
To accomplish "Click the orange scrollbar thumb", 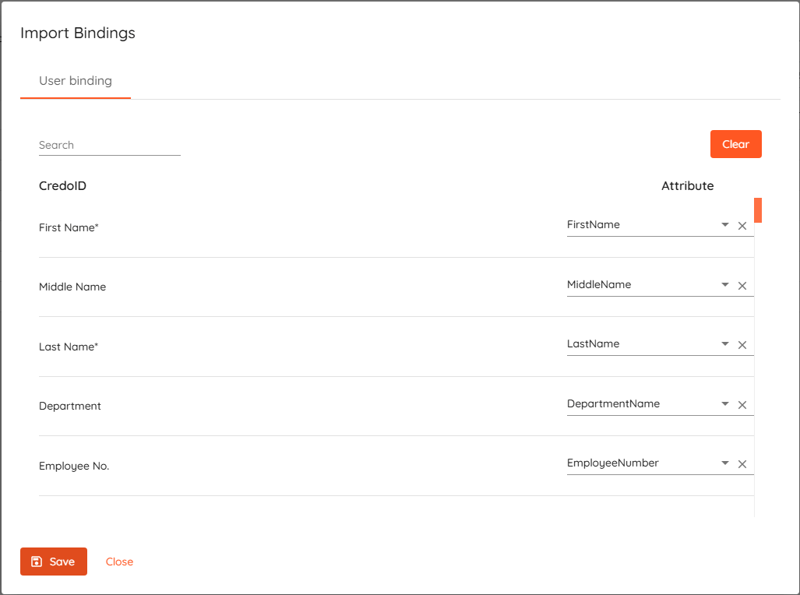I will tap(757, 210).
